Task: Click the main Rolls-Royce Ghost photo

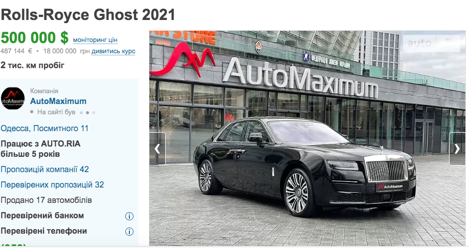Action: click(307, 138)
